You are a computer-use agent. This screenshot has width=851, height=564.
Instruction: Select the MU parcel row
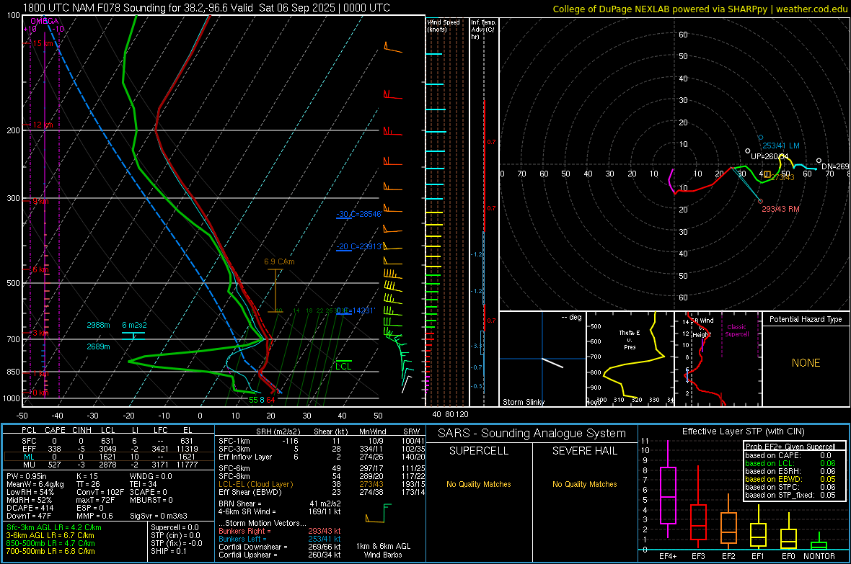(109, 465)
